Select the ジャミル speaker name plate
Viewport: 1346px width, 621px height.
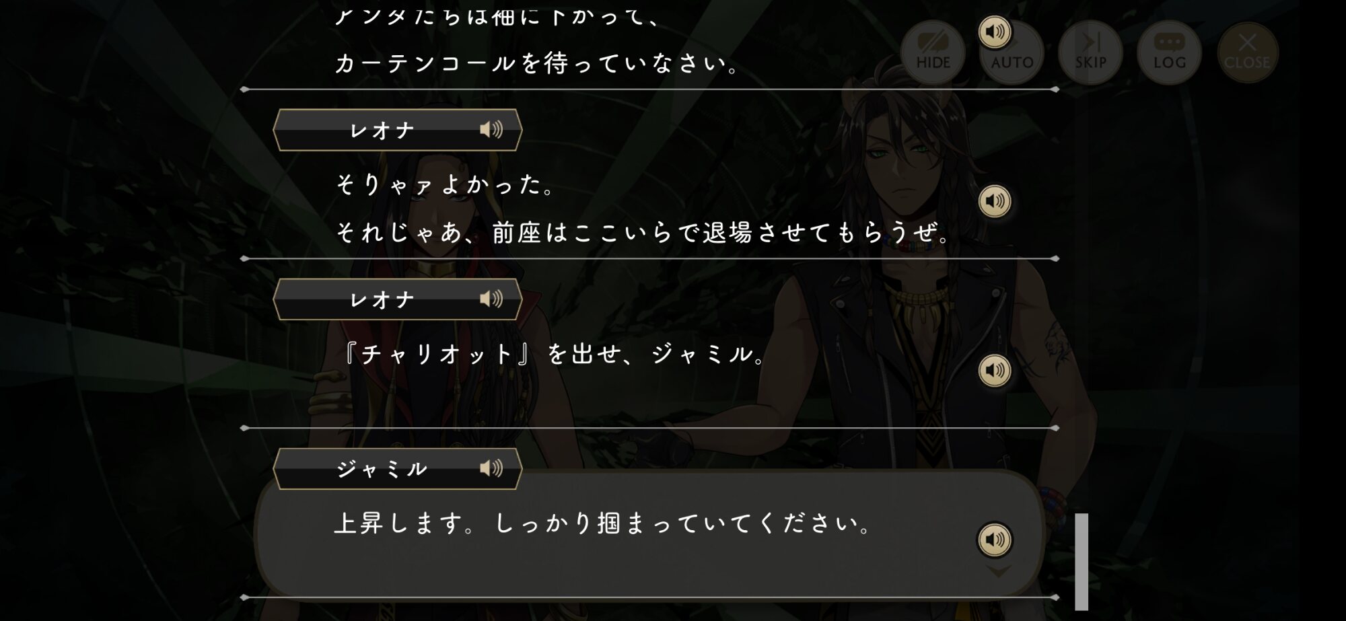[x=398, y=469]
